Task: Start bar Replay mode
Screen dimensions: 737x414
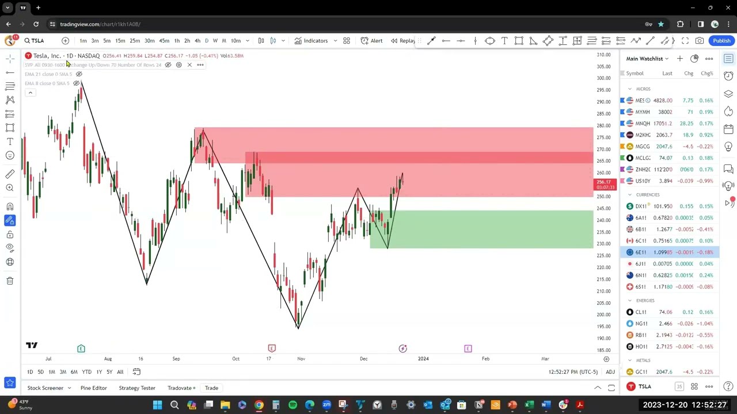Action: 403,41
